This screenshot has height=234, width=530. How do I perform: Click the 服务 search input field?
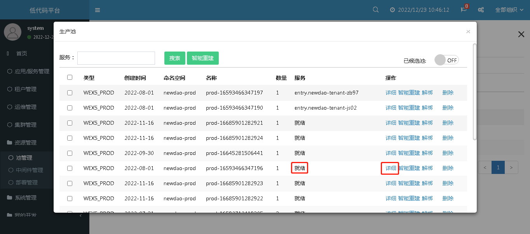tap(116, 58)
